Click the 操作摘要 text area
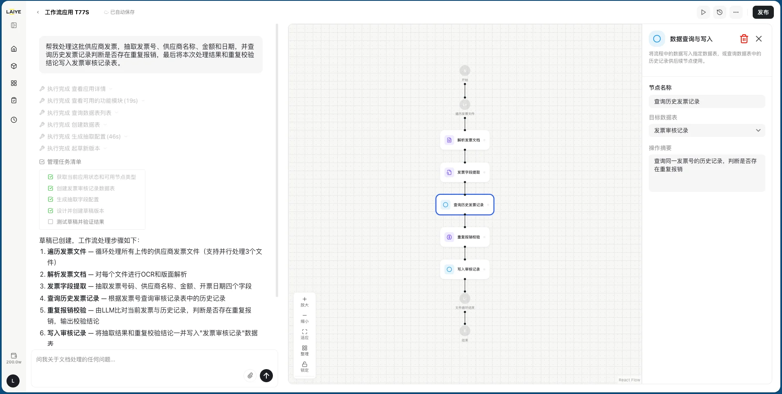The width and height of the screenshot is (782, 394). (707, 173)
